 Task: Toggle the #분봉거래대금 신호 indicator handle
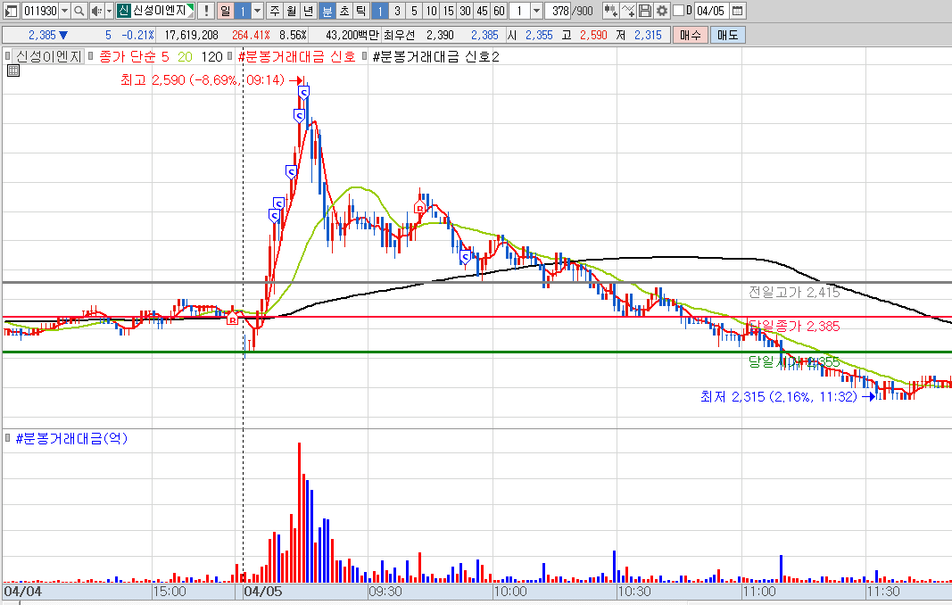(x=230, y=56)
